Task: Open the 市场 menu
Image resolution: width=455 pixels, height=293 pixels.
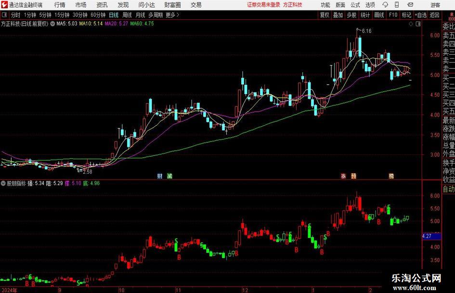Action: tap(81, 5)
